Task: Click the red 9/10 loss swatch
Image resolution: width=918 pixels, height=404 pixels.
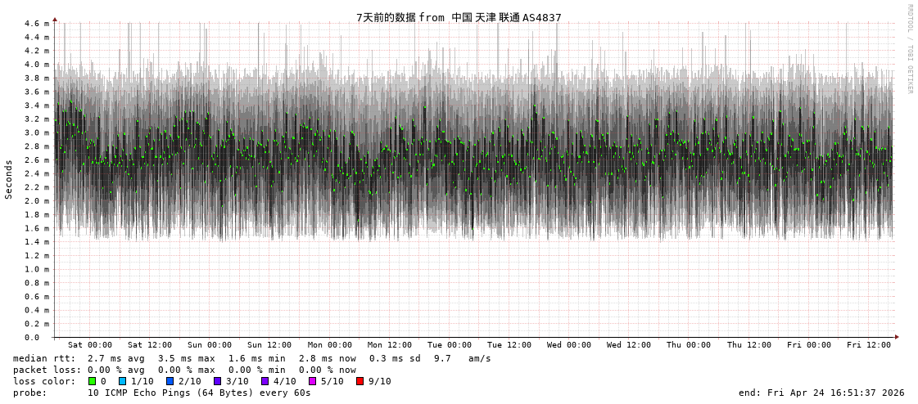Action: tap(360, 381)
